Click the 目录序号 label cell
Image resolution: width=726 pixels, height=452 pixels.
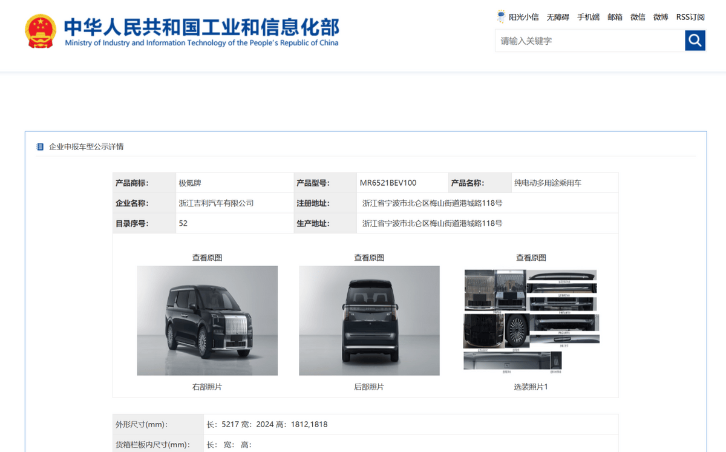click(x=143, y=223)
